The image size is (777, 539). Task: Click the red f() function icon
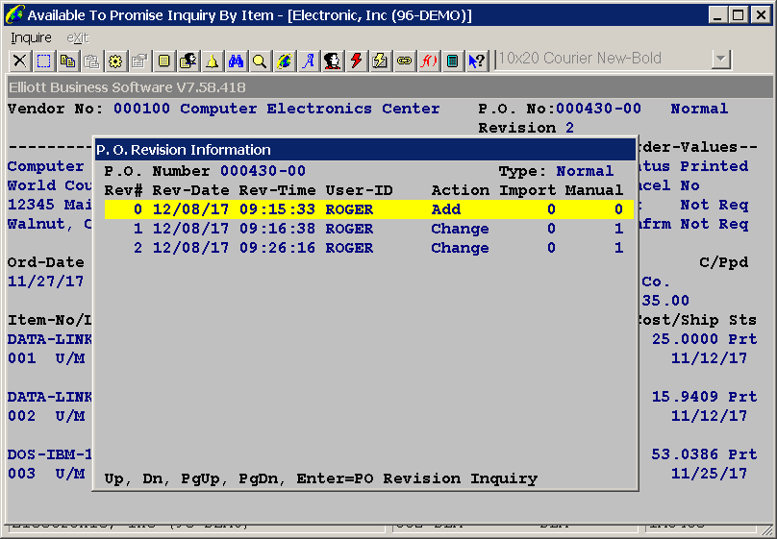pyautogui.click(x=429, y=61)
